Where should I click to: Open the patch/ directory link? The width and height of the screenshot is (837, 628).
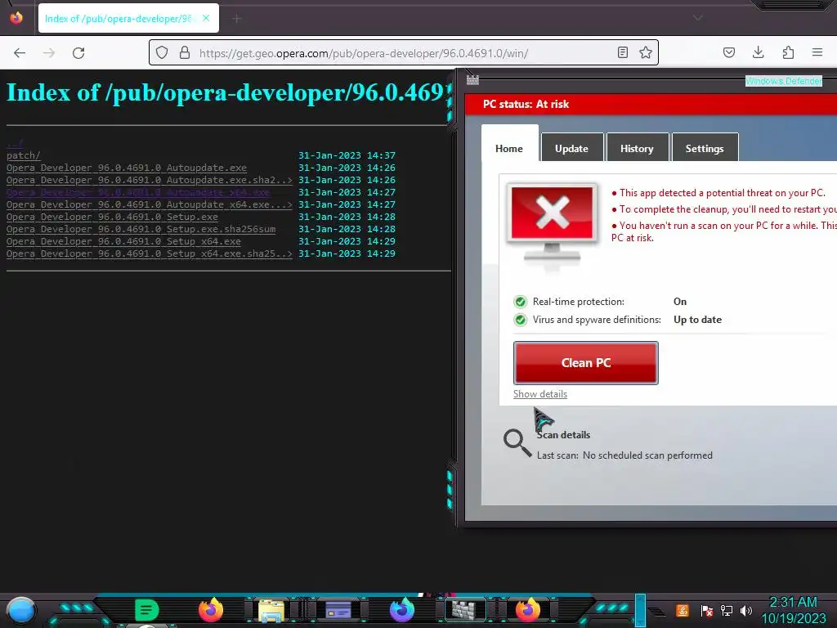point(24,155)
